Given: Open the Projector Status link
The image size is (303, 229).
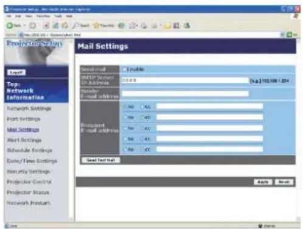Looking at the screenshot, I should (28, 192).
